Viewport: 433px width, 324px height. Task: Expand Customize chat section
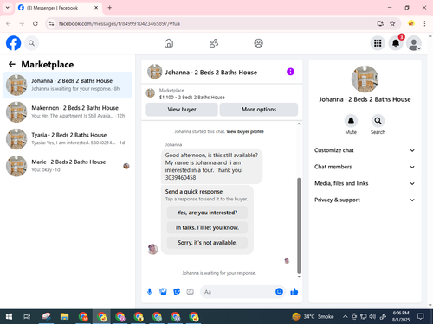pos(365,150)
